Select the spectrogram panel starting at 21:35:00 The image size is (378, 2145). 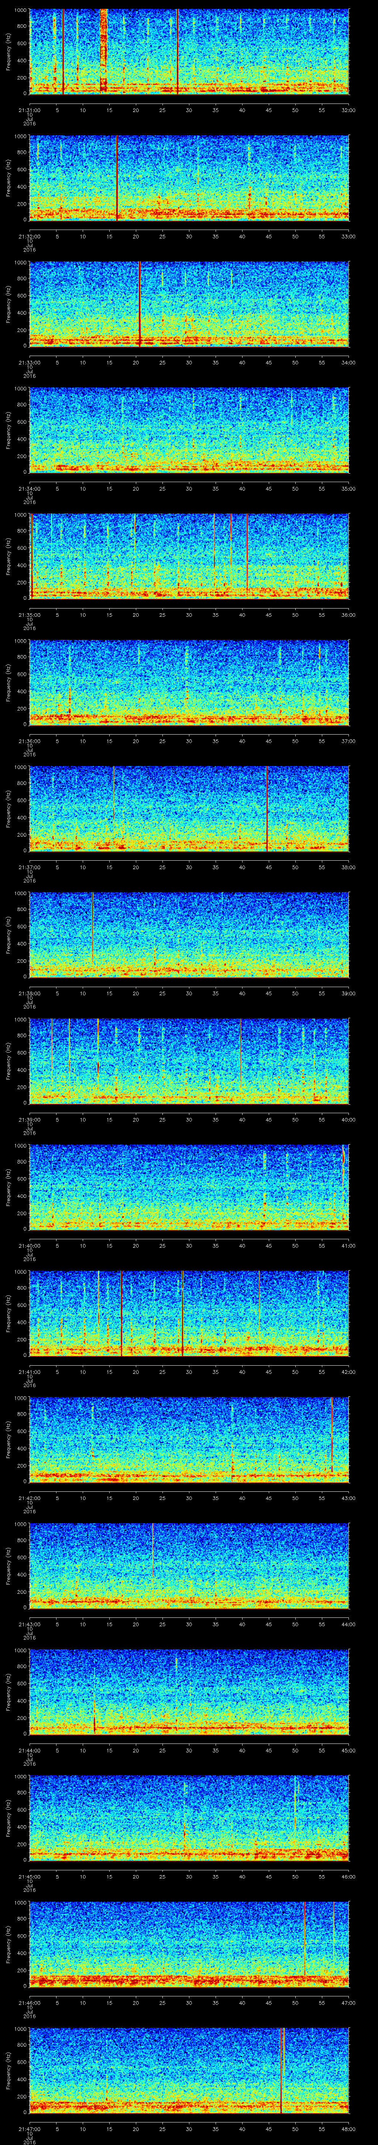(x=189, y=556)
